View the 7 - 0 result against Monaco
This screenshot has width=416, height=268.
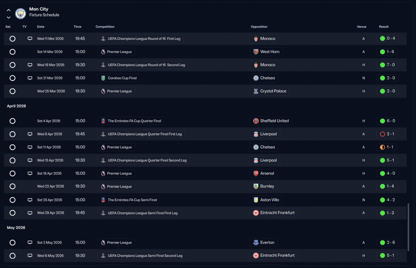pyautogui.click(x=387, y=65)
